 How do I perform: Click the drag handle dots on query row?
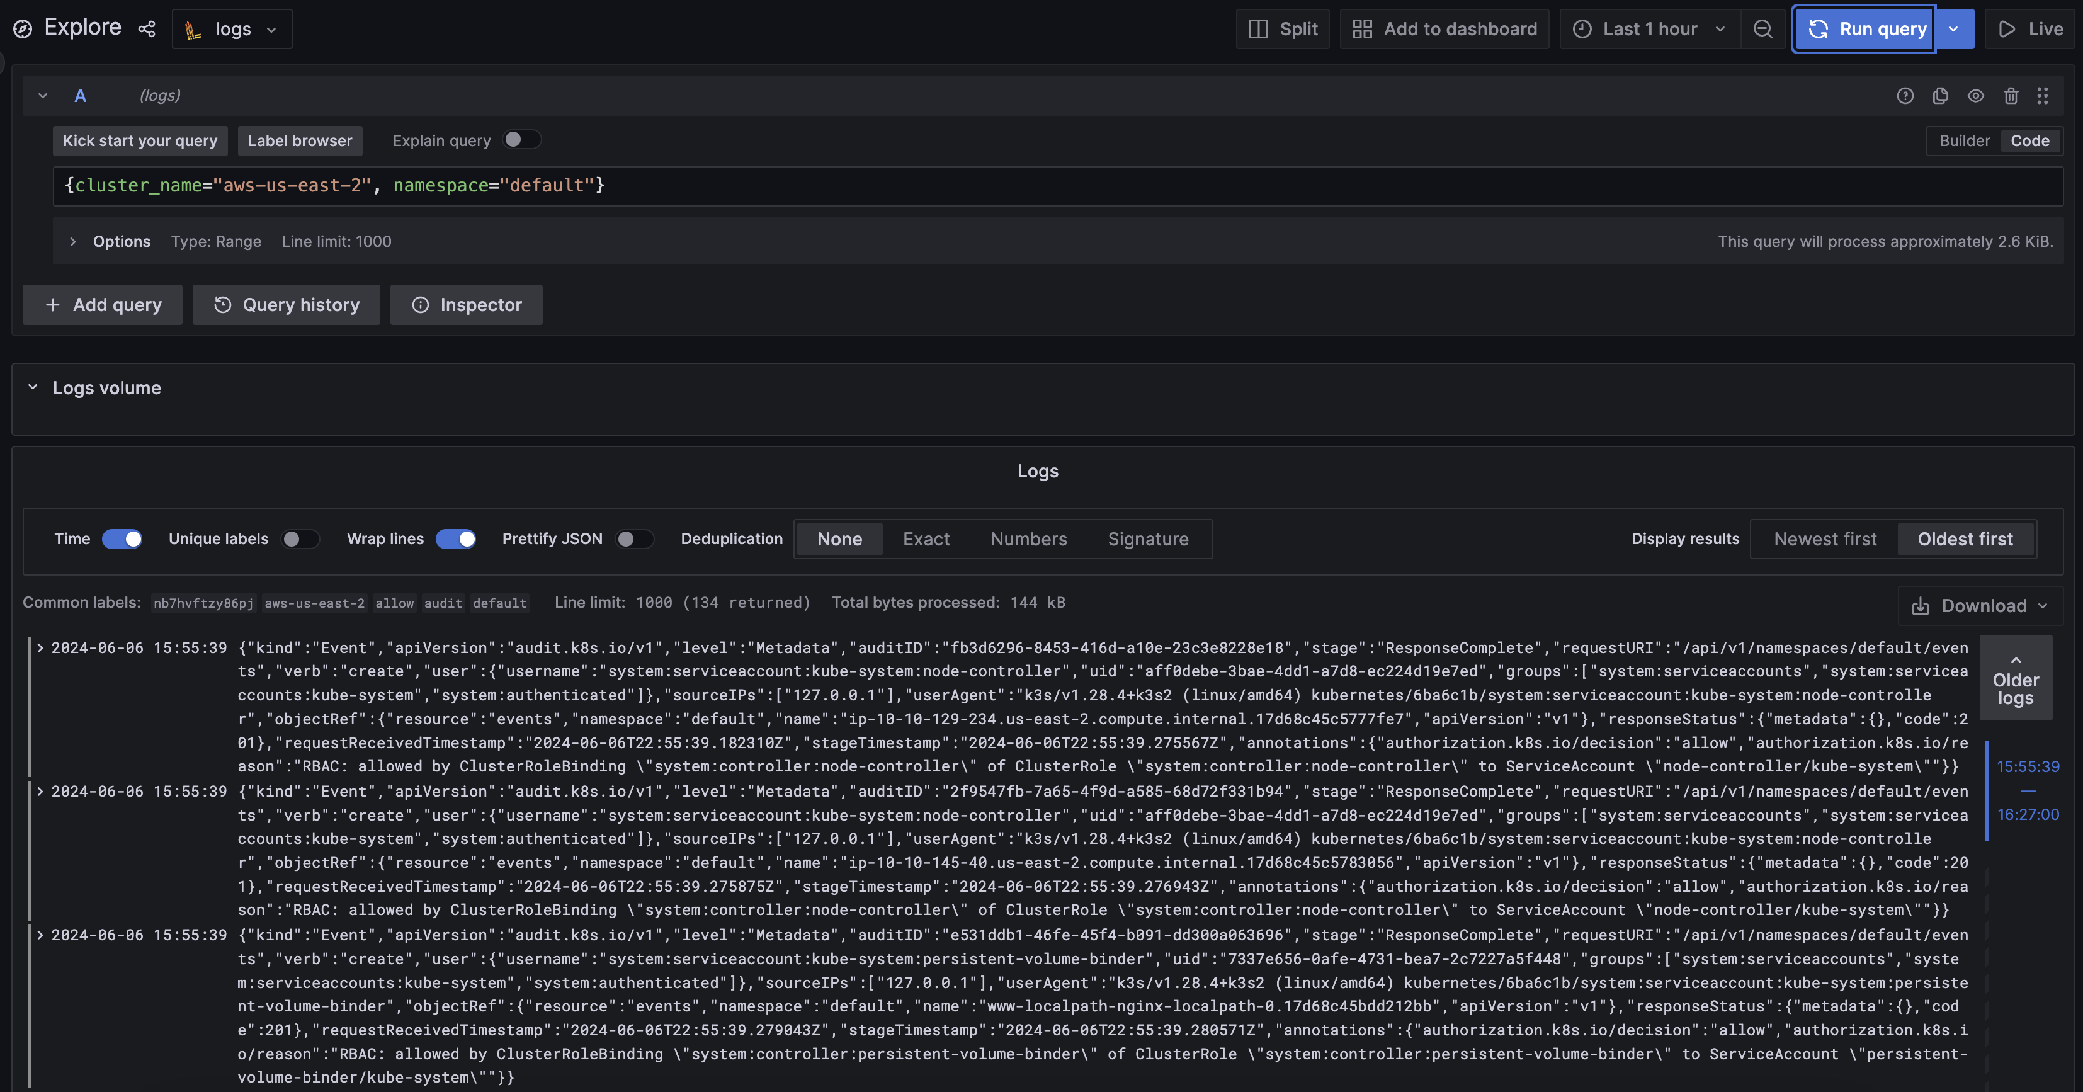coord(2043,96)
